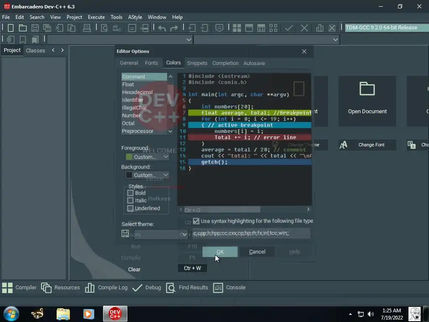The width and height of the screenshot is (429, 322).
Task: Click the Windows Start orb
Action: tap(11, 314)
